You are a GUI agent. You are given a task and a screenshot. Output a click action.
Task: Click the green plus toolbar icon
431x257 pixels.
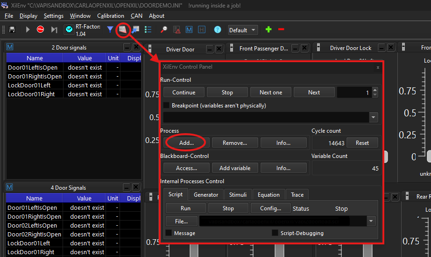tap(268, 29)
